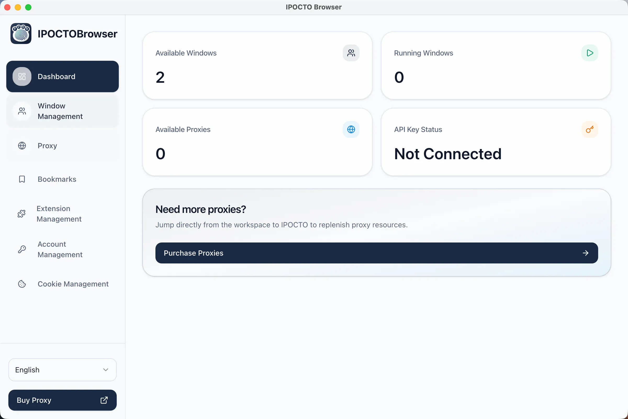628x419 pixels.
Task: Click the arrow icon on Purchase Proxies
Action: [x=585, y=253]
